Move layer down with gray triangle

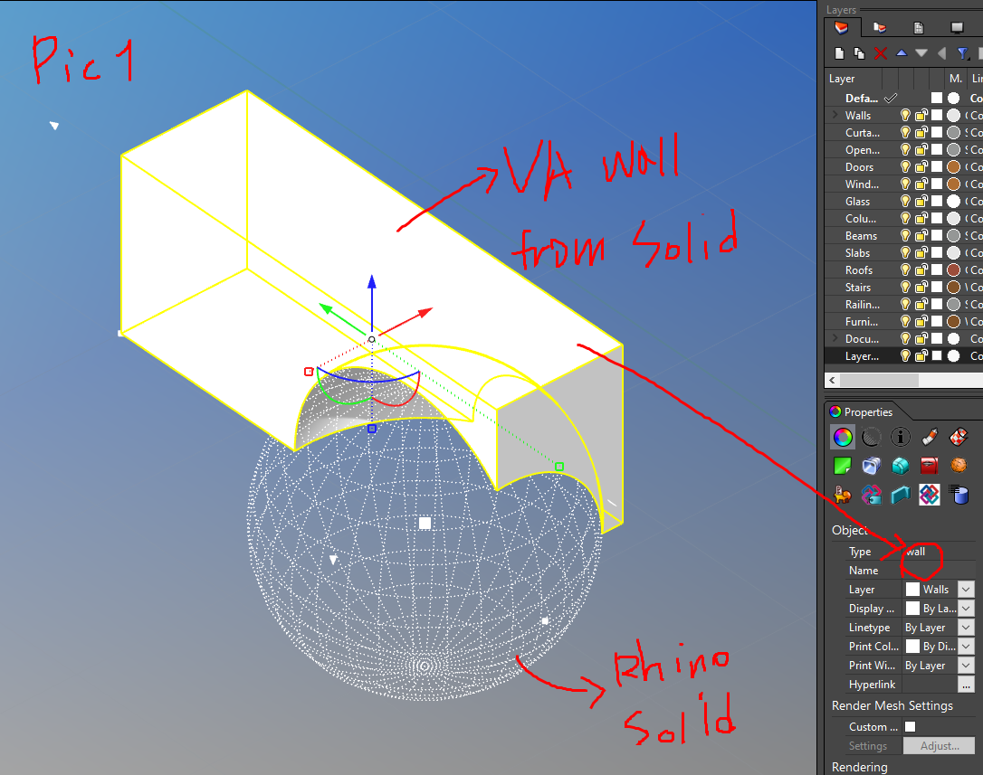(921, 53)
